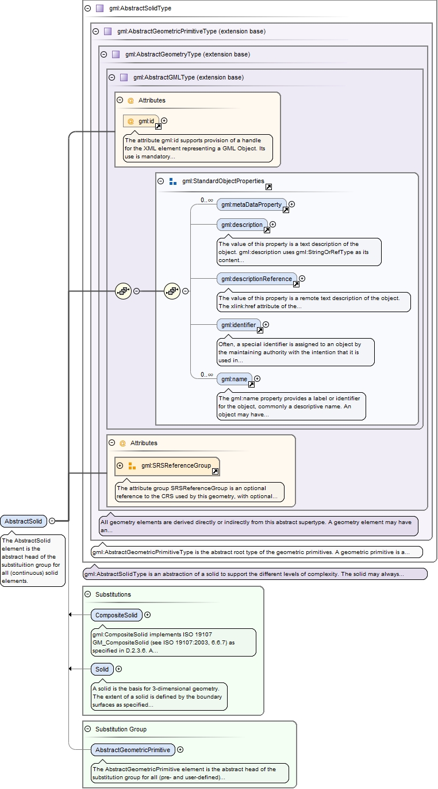Image resolution: width=438 pixels, height=789 pixels.
Task: Click the link arrow icon on gml:identifier
Action: (x=260, y=331)
